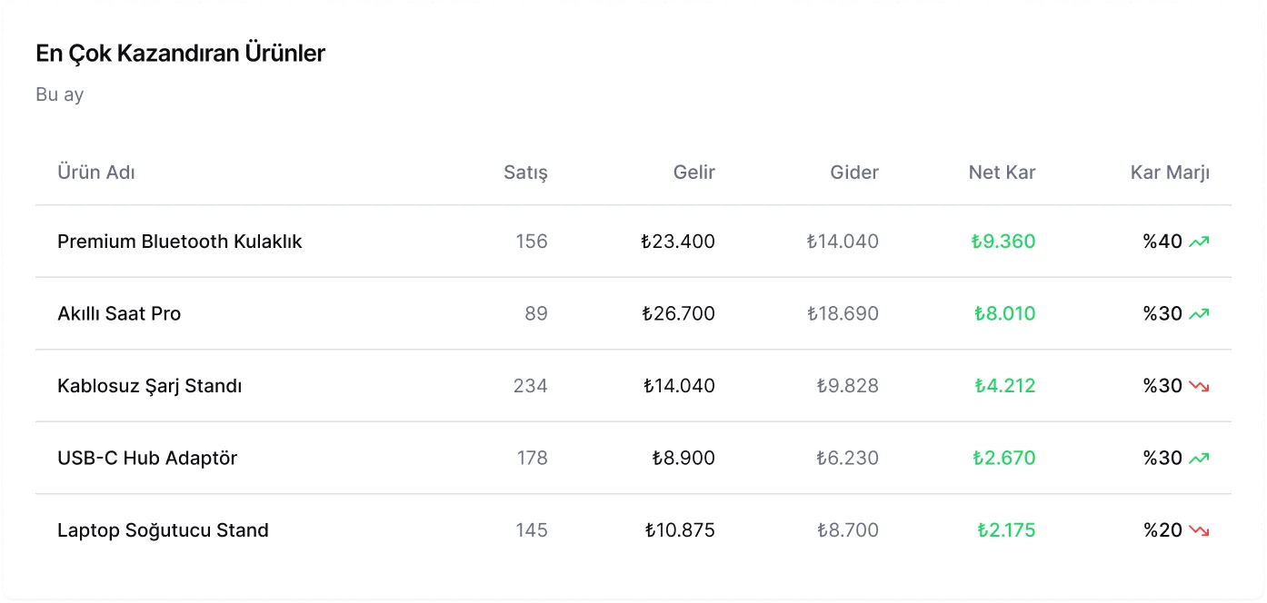This screenshot has width=1267, height=603.
Task: Click the Gider column header
Action: pyautogui.click(x=853, y=172)
